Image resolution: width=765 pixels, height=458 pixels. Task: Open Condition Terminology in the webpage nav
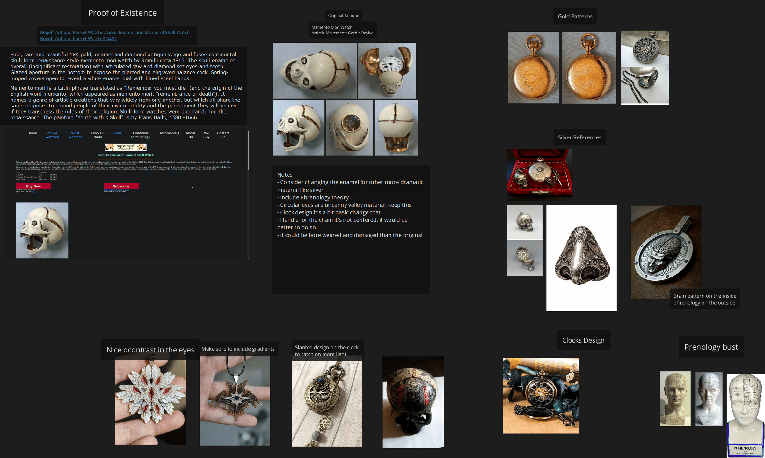click(x=140, y=135)
